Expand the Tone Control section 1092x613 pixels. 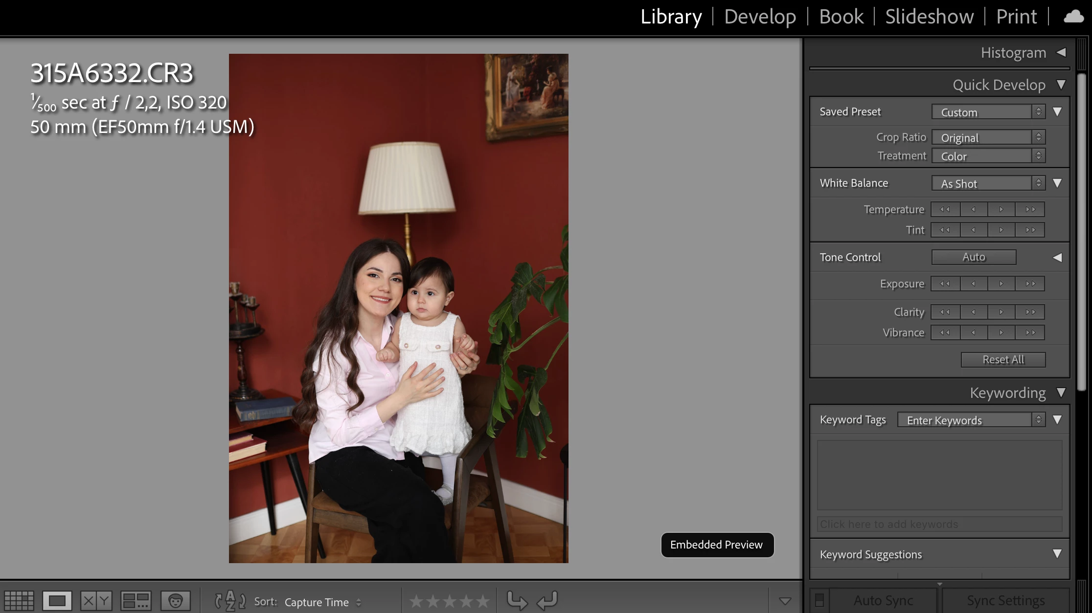(x=1057, y=258)
